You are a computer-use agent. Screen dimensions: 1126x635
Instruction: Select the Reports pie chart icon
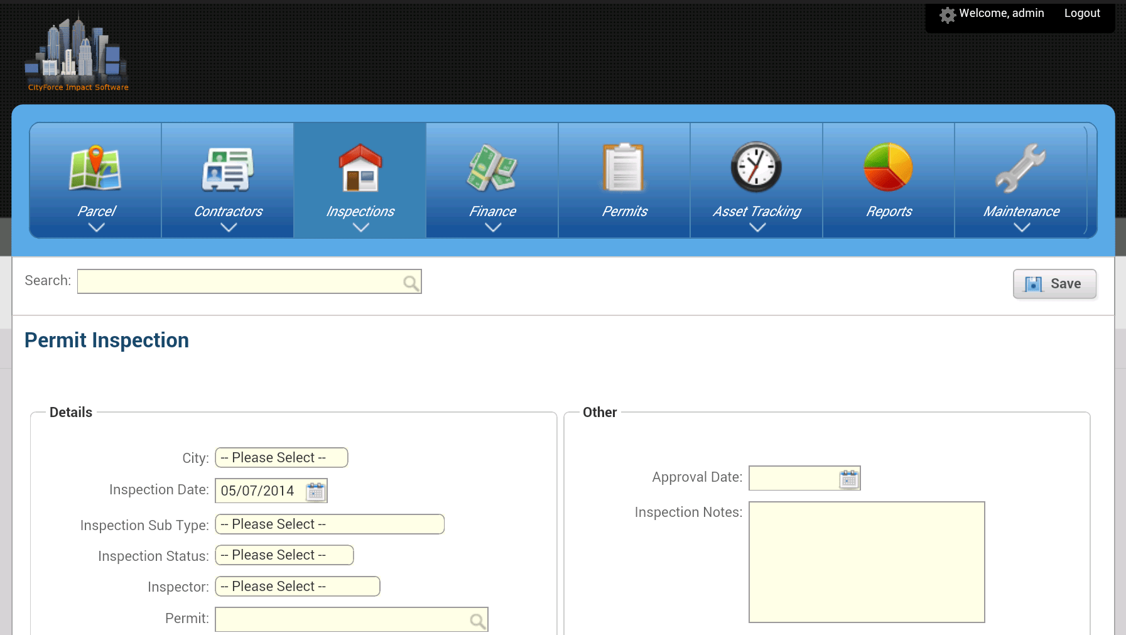[889, 168]
